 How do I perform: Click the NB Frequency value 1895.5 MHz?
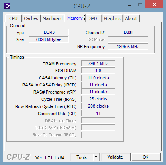[128, 47]
